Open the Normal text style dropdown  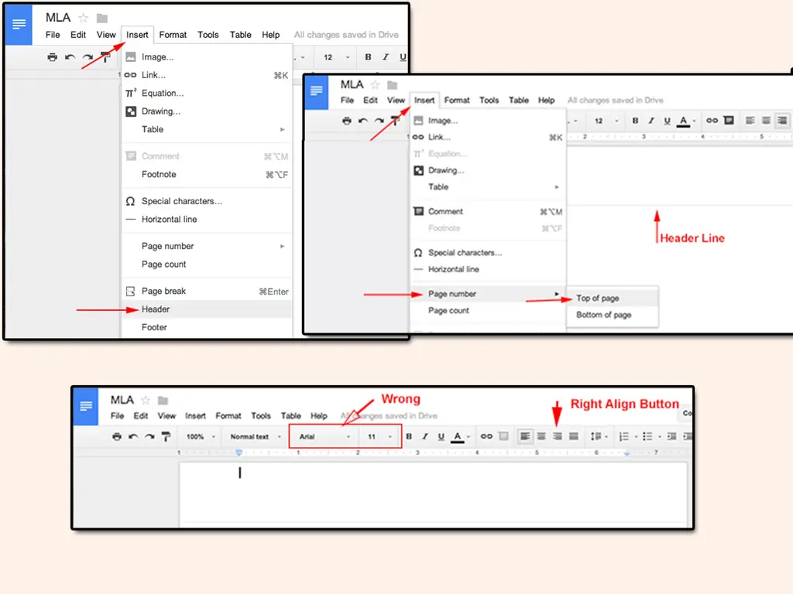(256, 437)
